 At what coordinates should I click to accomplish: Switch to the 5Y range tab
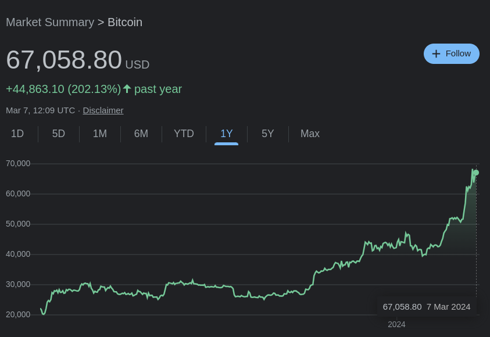point(267,134)
